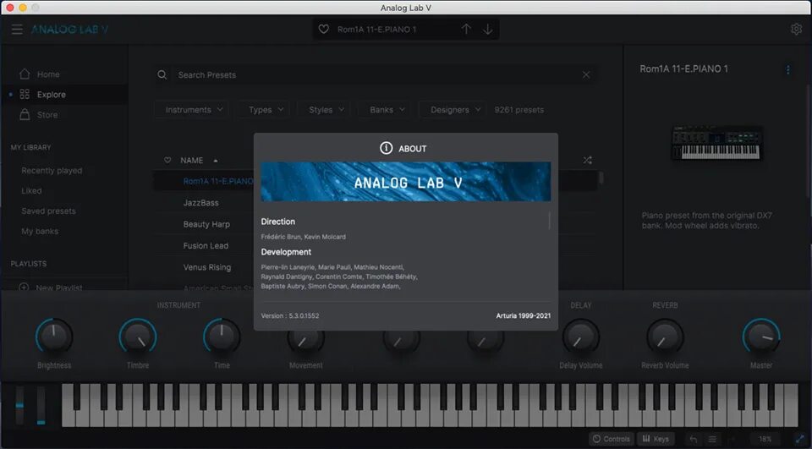
Task: Open Recently played library
Action: (x=52, y=170)
